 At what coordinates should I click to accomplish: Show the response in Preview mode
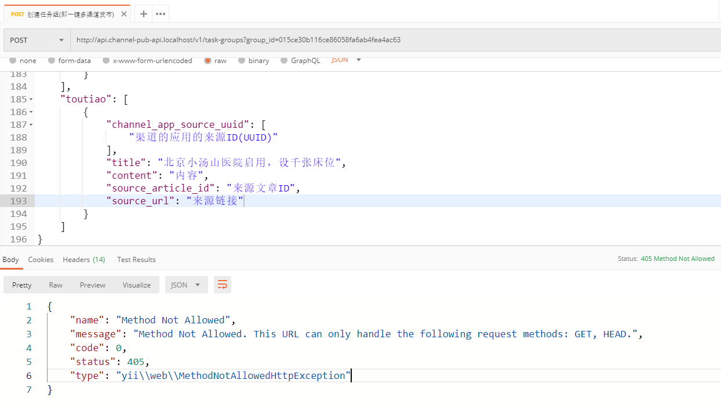click(92, 285)
